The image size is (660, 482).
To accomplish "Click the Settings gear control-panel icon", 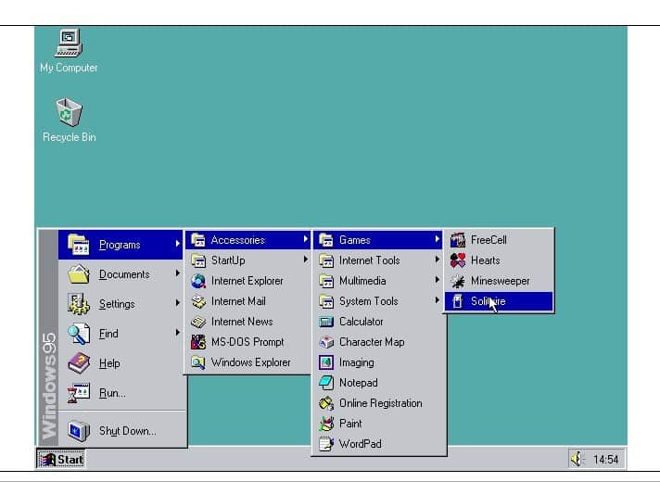I will [x=79, y=304].
